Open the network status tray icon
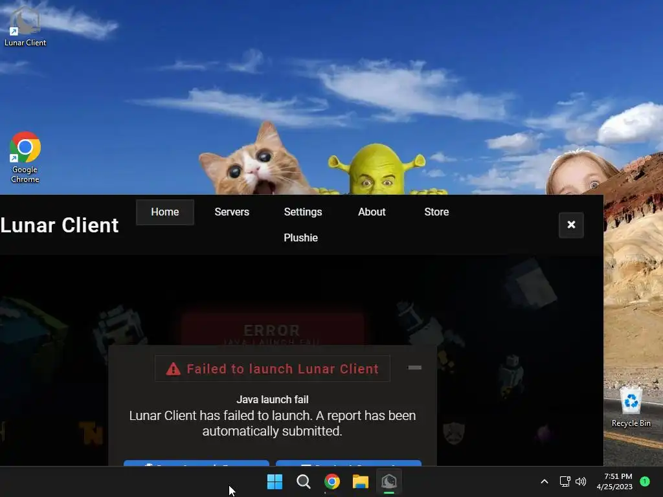Viewport: 663px width, 497px height. tap(565, 481)
